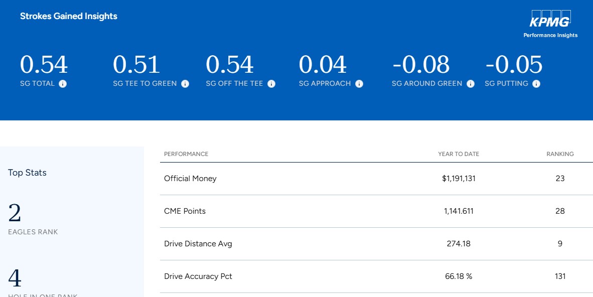Click the info icon beside SG TOTAL
The width and height of the screenshot is (593, 297).
[x=63, y=84]
